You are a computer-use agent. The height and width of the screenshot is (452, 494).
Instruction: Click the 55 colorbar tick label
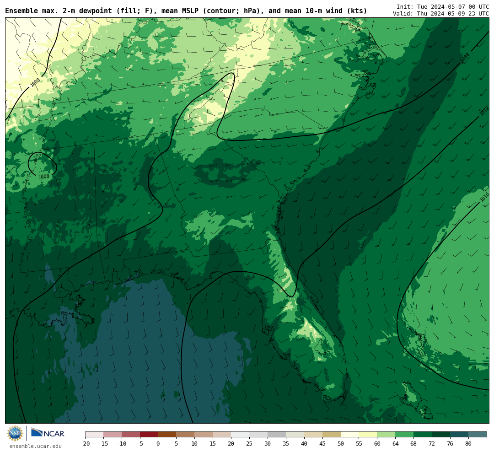point(359,443)
